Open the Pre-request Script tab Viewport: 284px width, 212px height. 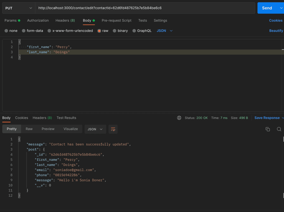(x=116, y=21)
